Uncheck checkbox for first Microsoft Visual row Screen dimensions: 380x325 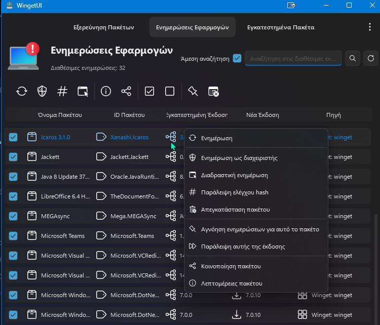pos(13,256)
